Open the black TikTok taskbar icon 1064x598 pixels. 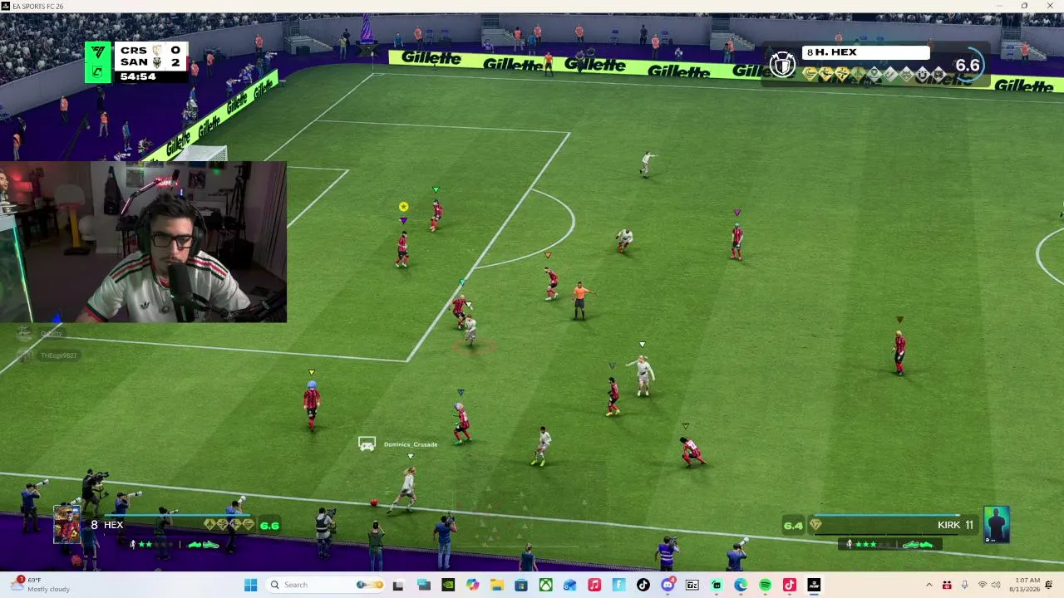[643, 585]
